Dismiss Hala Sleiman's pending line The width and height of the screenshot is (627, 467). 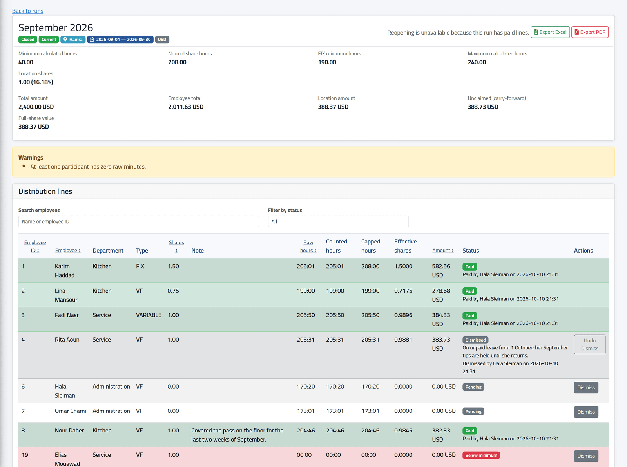(x=586, y=387)
